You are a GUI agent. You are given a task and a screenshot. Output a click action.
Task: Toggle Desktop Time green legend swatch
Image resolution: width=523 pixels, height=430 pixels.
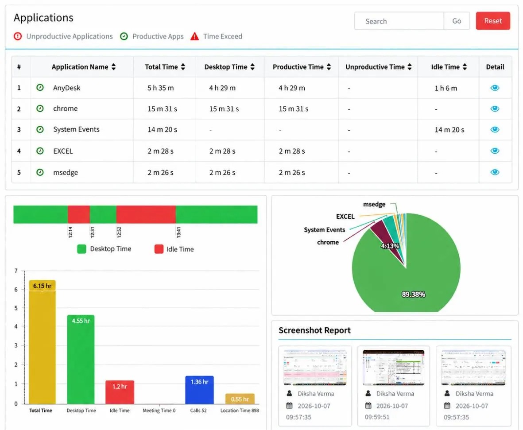(x=82, y=249)
